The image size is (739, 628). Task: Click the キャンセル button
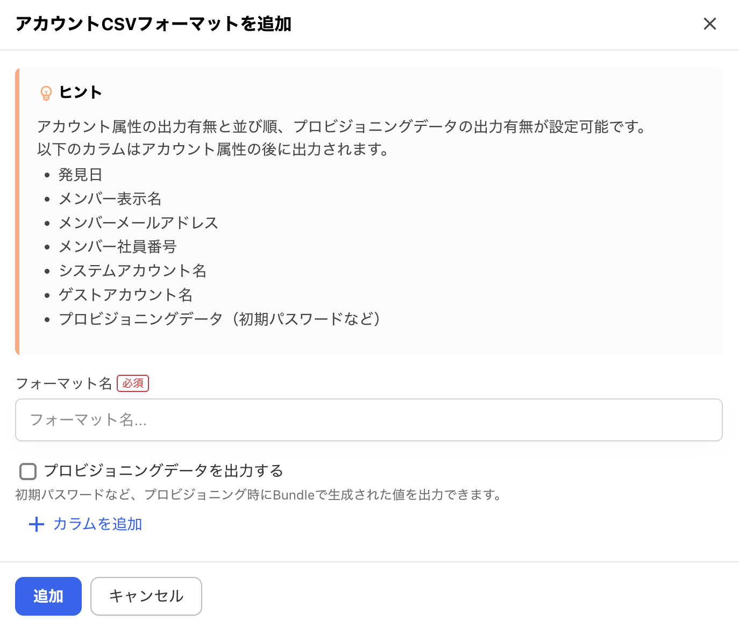point(146,596)
